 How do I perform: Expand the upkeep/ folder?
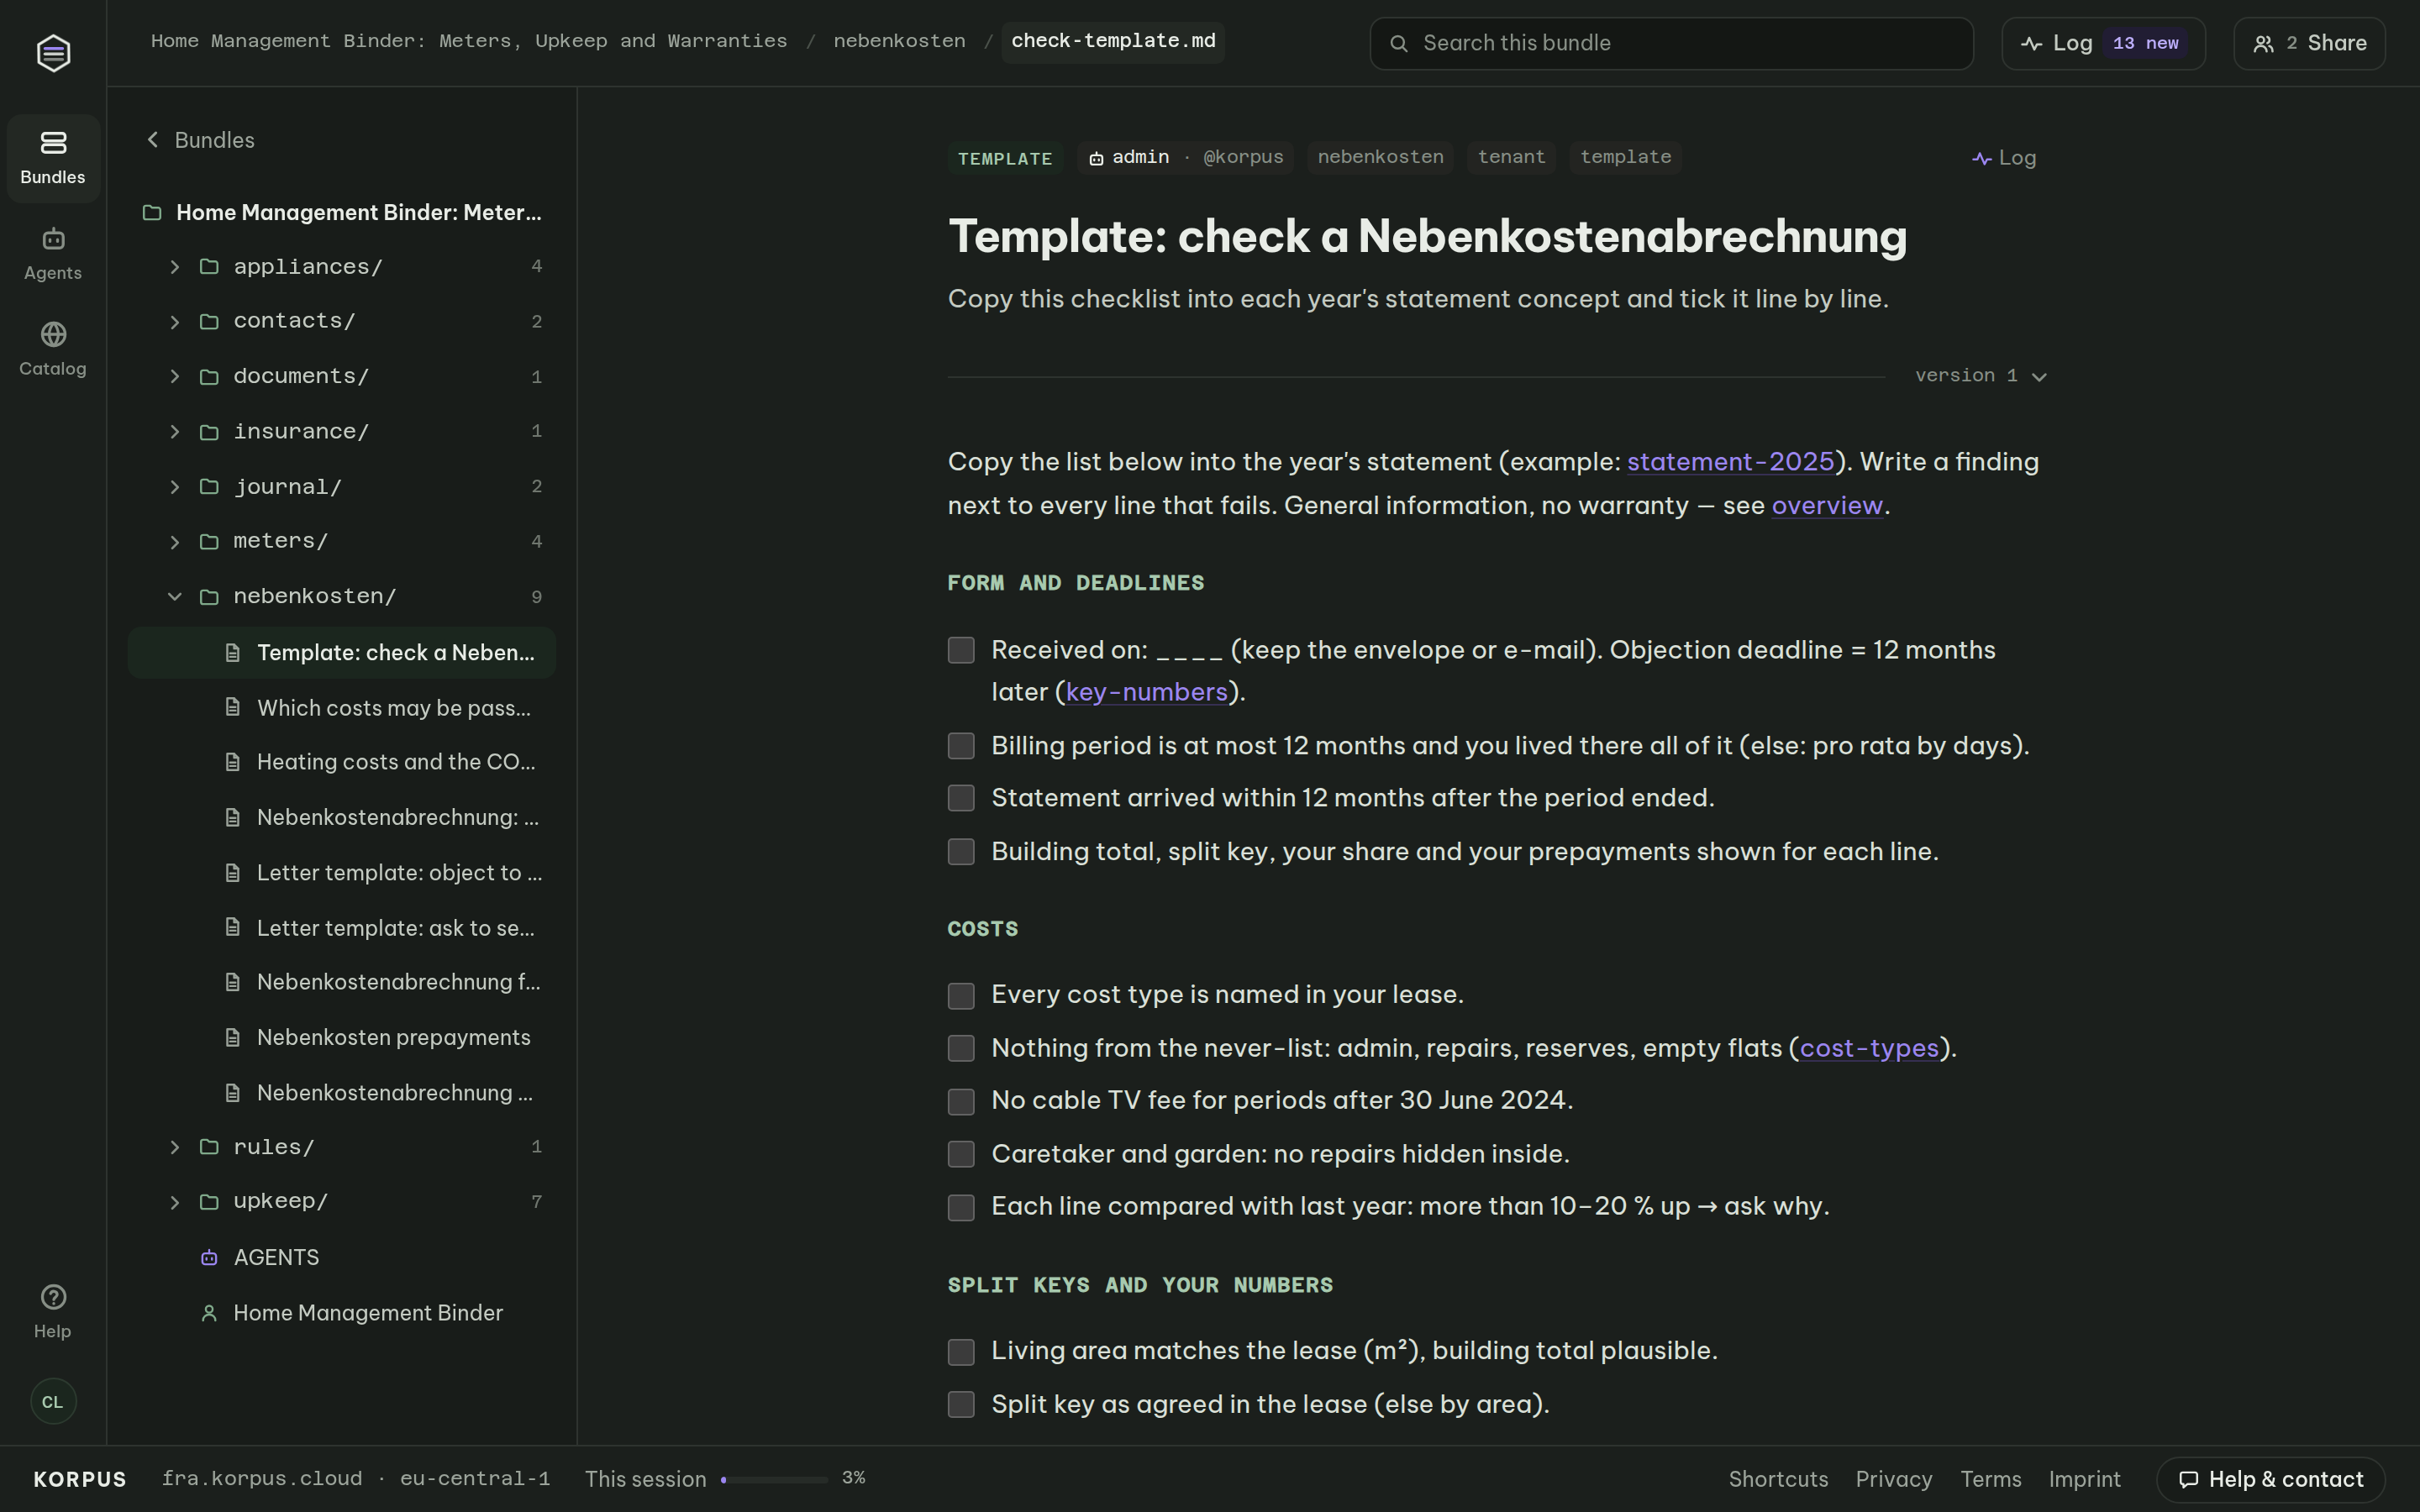(175, 1202)
